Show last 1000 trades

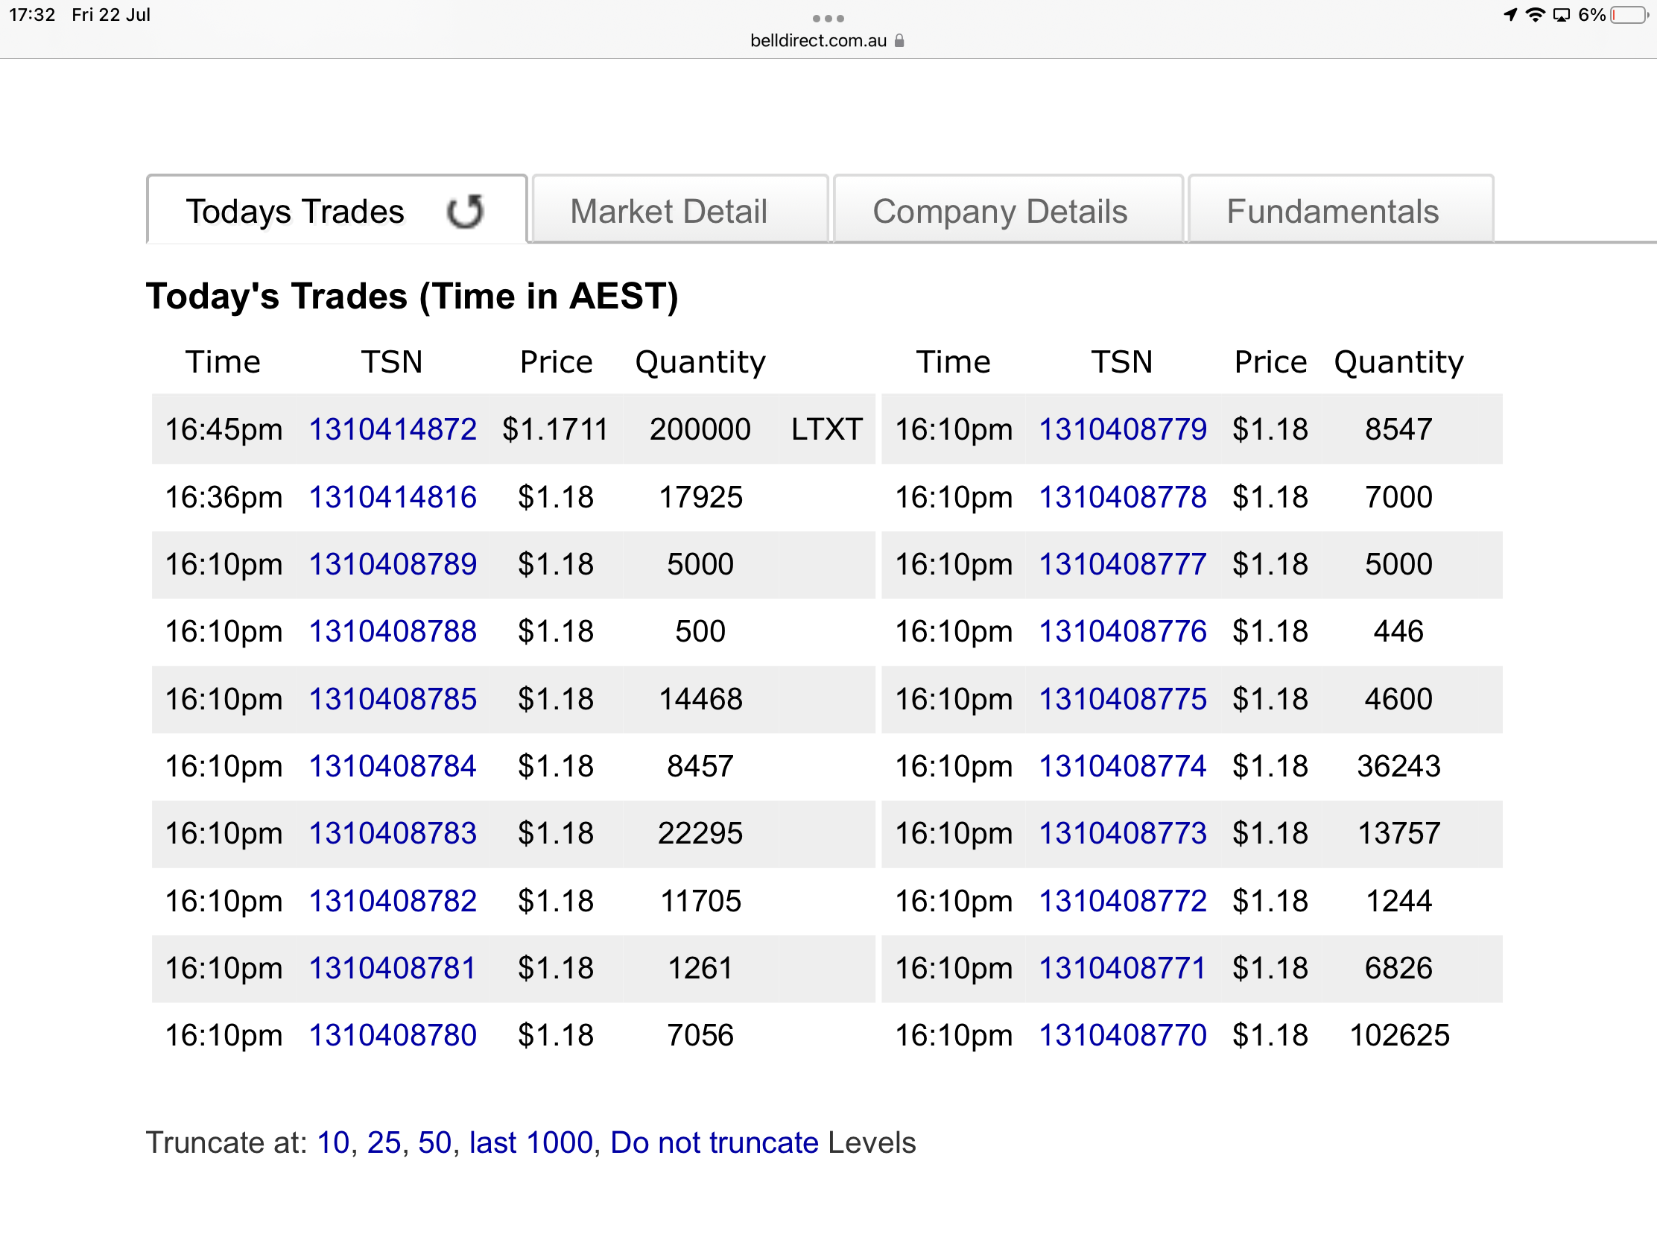tap(530, 1142)
